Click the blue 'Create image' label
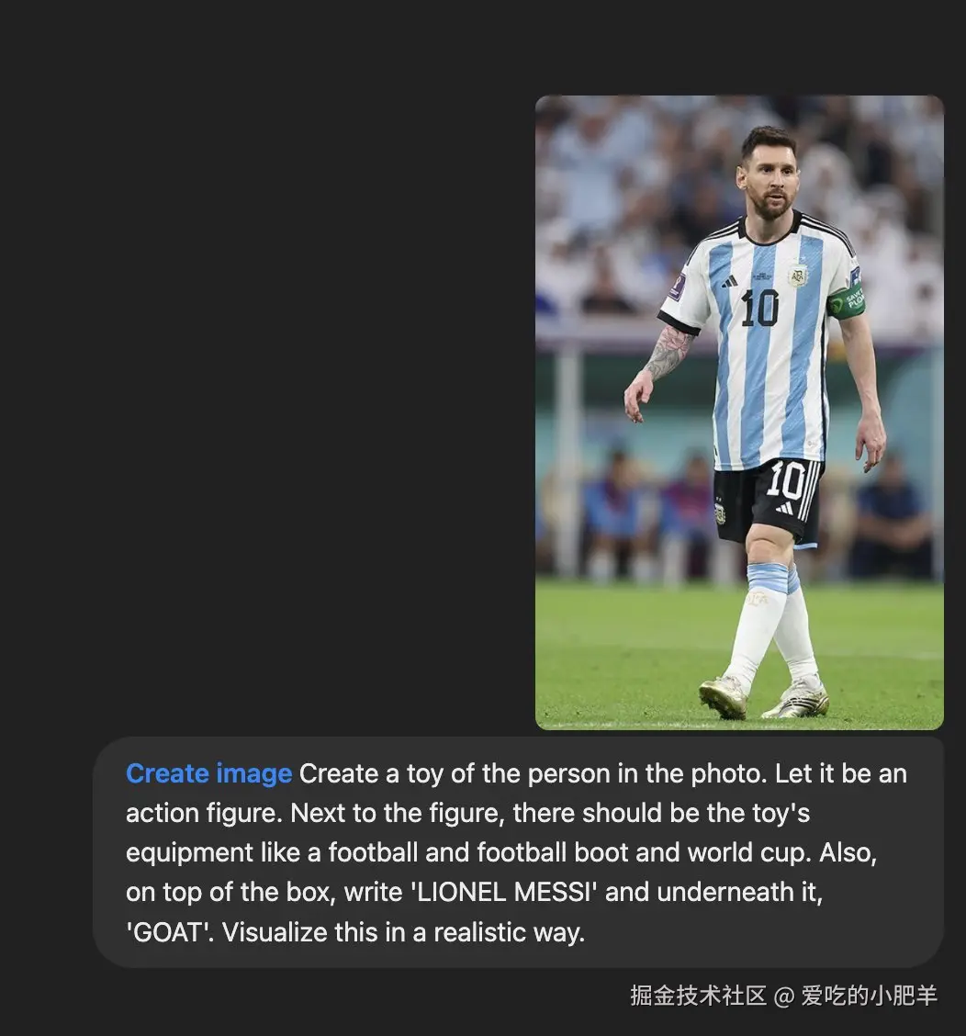Screen dimensions: 966x1036 point(208,773)
